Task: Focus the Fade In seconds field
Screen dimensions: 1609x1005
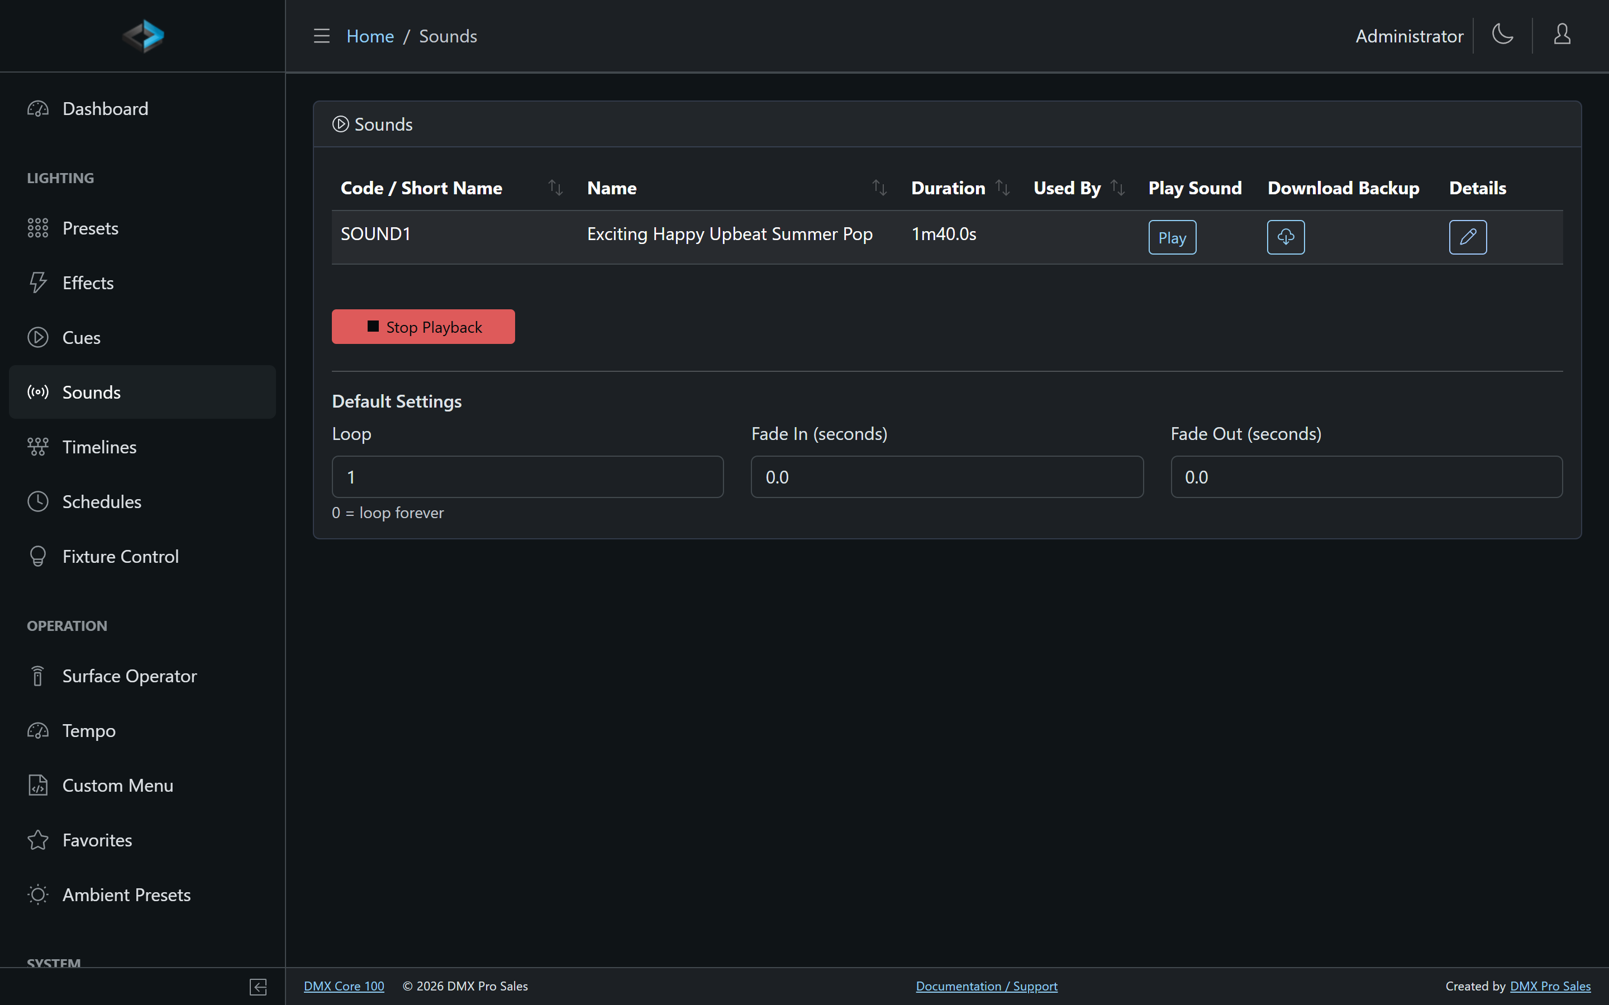Action: [x=947, y=477]
